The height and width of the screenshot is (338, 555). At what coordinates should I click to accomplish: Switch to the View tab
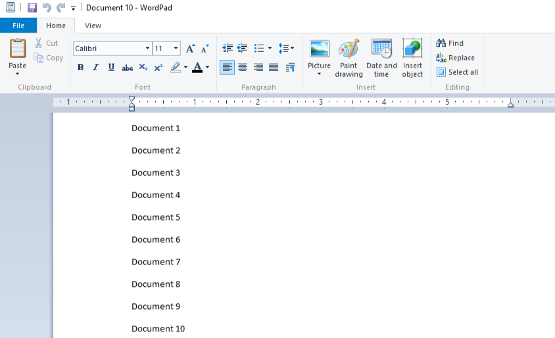[x=93, y=26]
